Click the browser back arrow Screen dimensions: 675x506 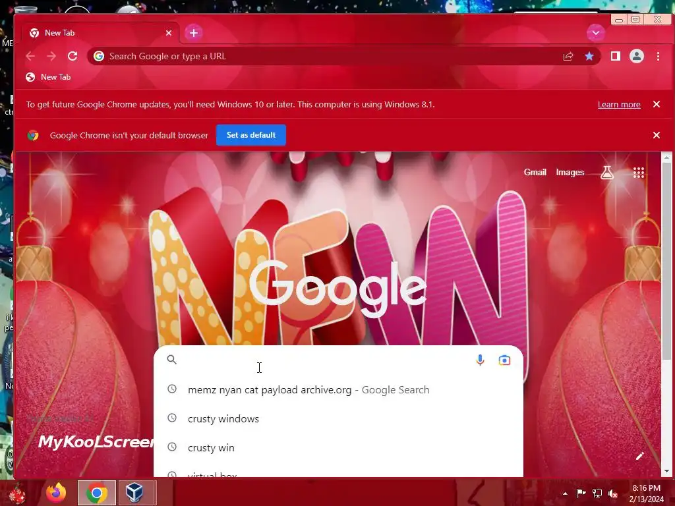(30, 56)
